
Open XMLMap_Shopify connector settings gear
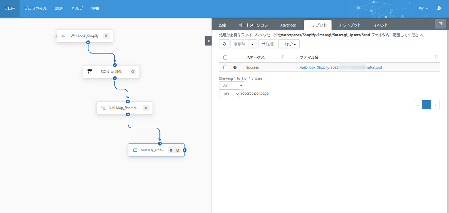coord(146,108)
